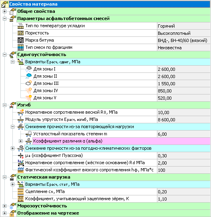Click the Статическая нагрузка section icon

(x=13, y=177)
